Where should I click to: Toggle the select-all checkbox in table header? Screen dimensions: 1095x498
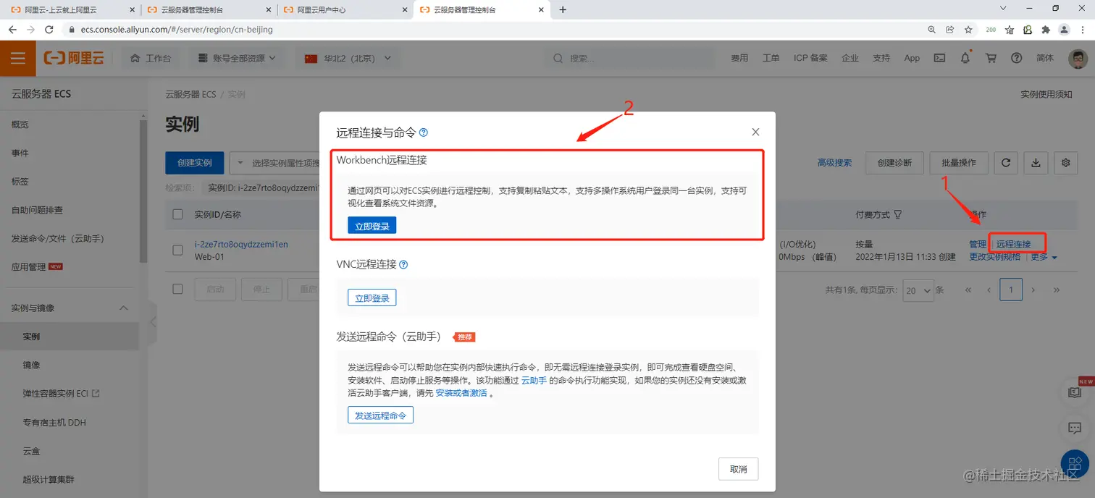pos(177,214)
